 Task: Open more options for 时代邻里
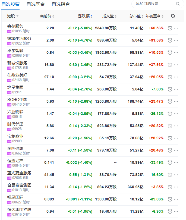tap(176, 126)
